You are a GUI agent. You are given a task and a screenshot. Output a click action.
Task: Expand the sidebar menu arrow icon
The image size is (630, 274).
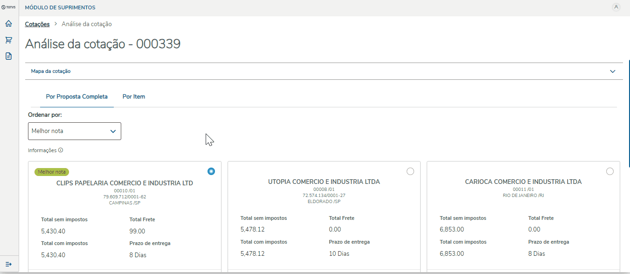coord(8,264)
